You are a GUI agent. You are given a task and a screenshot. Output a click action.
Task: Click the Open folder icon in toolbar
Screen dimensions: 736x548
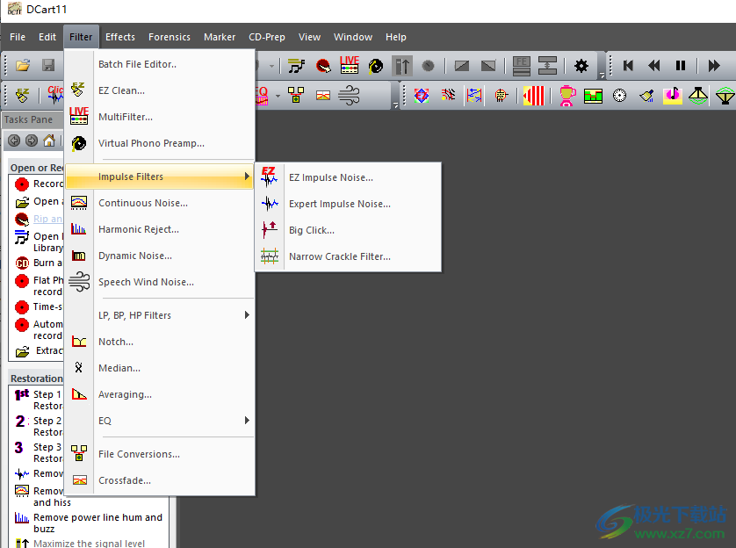point(23,66)
